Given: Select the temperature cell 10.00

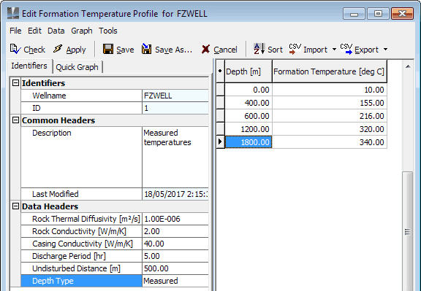Looking at the screenshot, I should point(330,90).
